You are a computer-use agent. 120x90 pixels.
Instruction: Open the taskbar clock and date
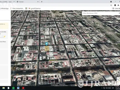(117, 88)
